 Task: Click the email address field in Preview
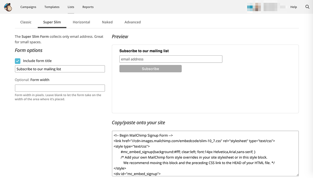pyautogui.click(x=171, y=59)
